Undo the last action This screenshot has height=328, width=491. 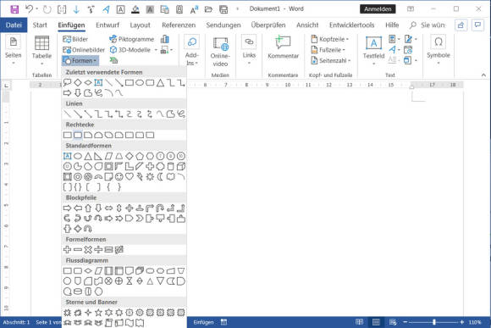click(29, 9)
